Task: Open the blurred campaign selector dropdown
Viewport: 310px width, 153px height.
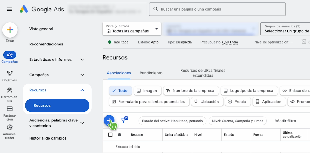Action: point(211,29)
